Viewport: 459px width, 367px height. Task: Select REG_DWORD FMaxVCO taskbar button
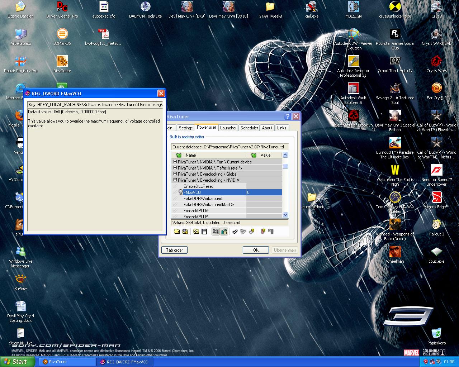pyautogui.click(x=125, y=362)
